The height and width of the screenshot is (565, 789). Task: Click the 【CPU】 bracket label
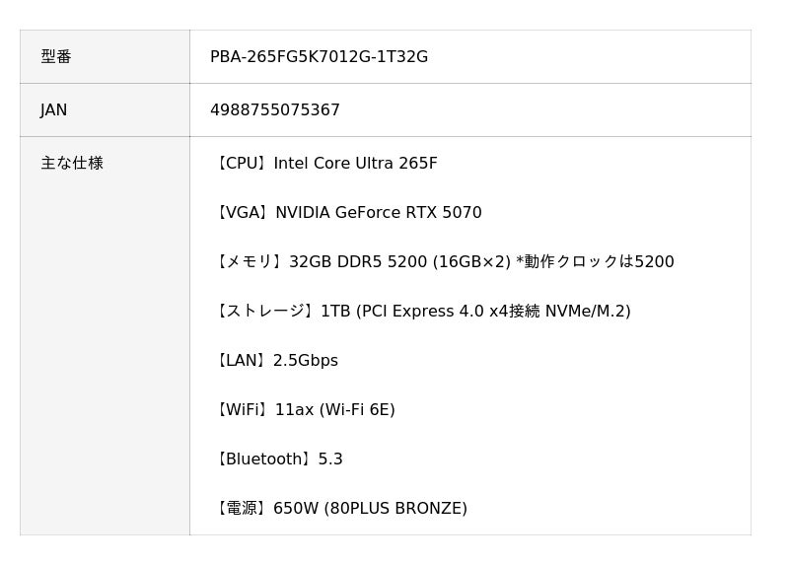[241, 164]
